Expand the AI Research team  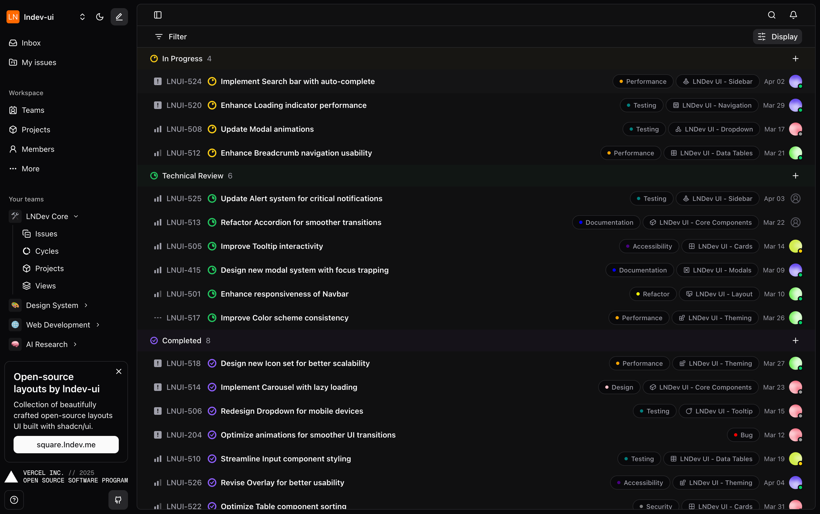(x=75, y=344)
